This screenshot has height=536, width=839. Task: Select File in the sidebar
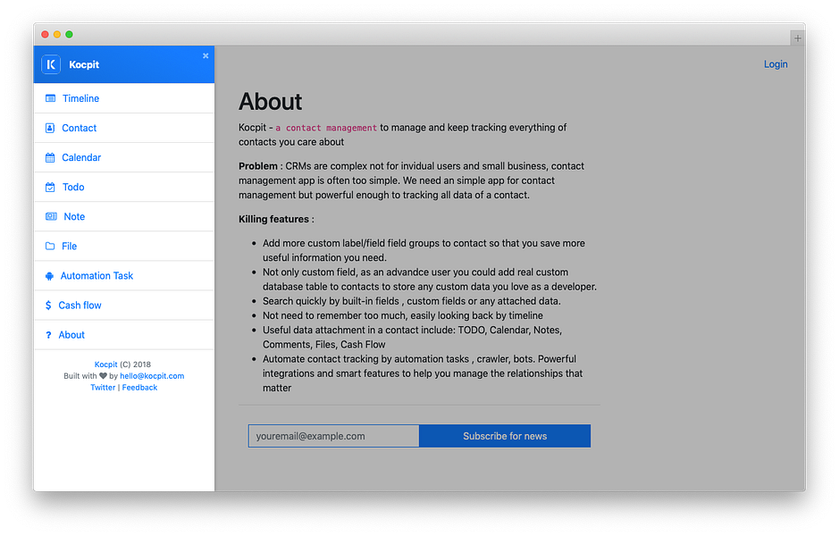click(124, 246)
